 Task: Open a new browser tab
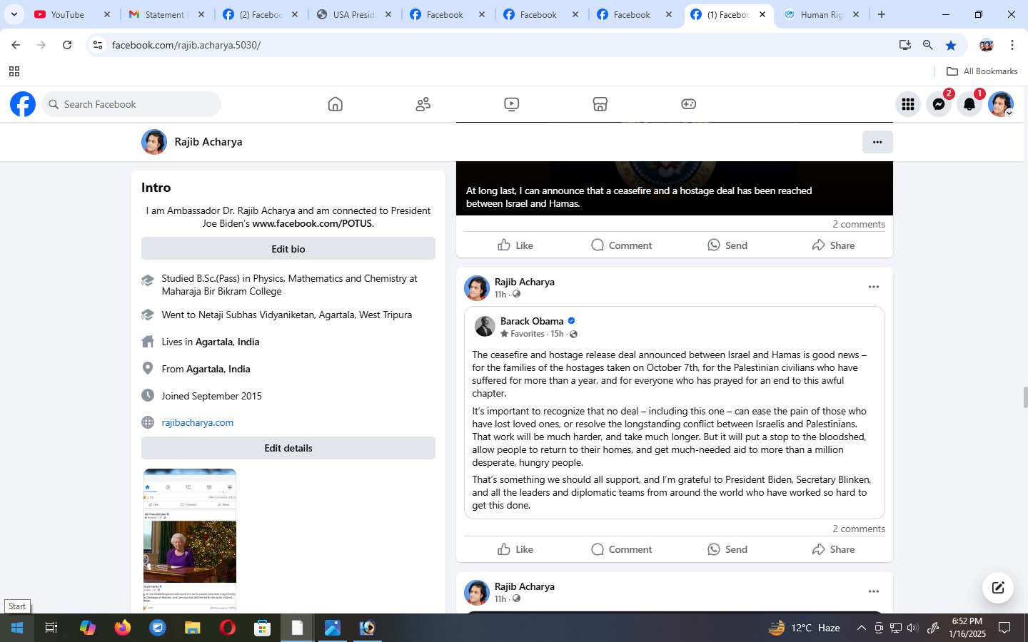(x=882, y=14)
